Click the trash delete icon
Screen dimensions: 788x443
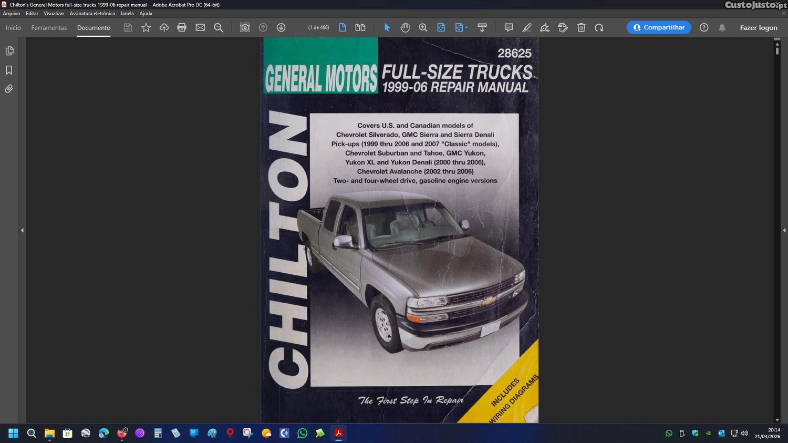[581, 27]
